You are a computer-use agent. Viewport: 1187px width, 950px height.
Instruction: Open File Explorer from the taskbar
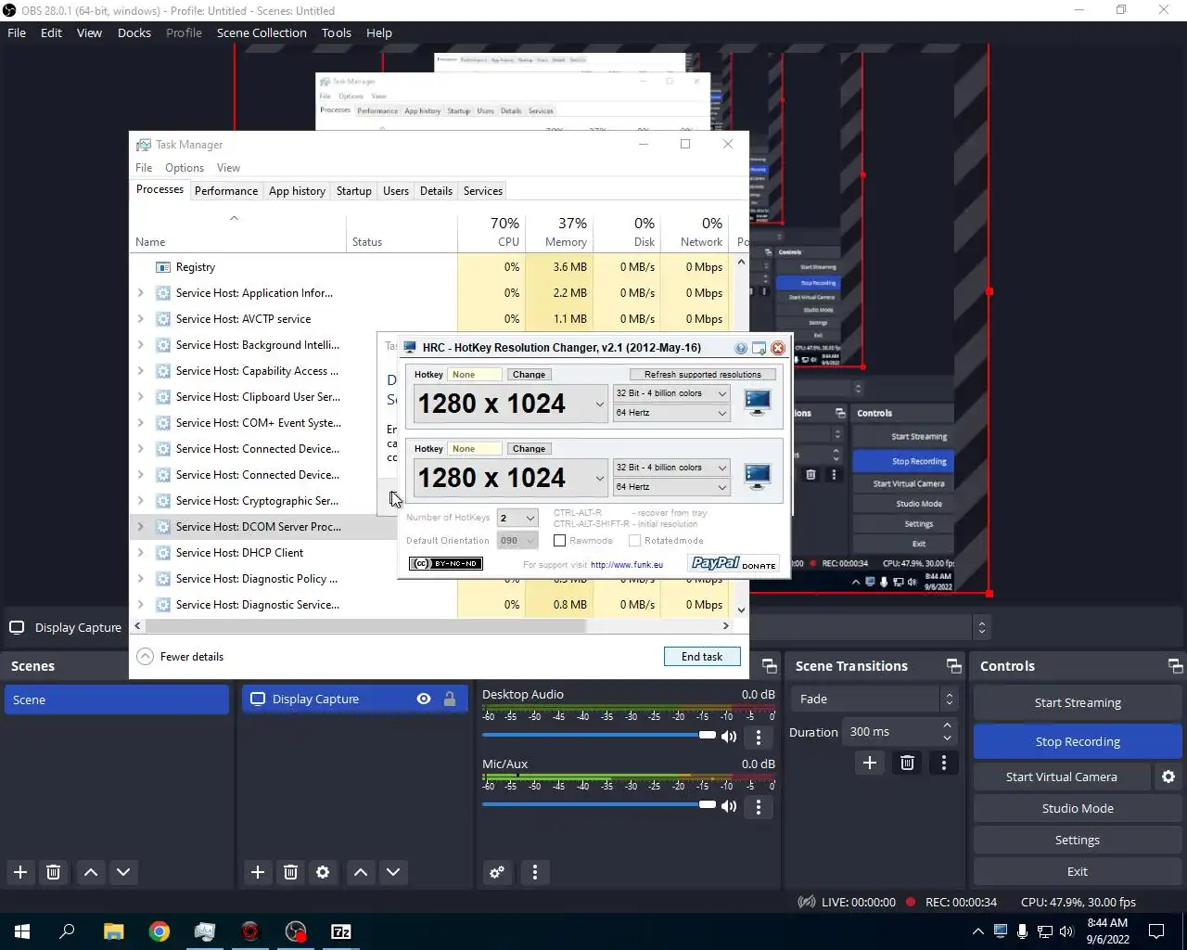tap(113, 931)
